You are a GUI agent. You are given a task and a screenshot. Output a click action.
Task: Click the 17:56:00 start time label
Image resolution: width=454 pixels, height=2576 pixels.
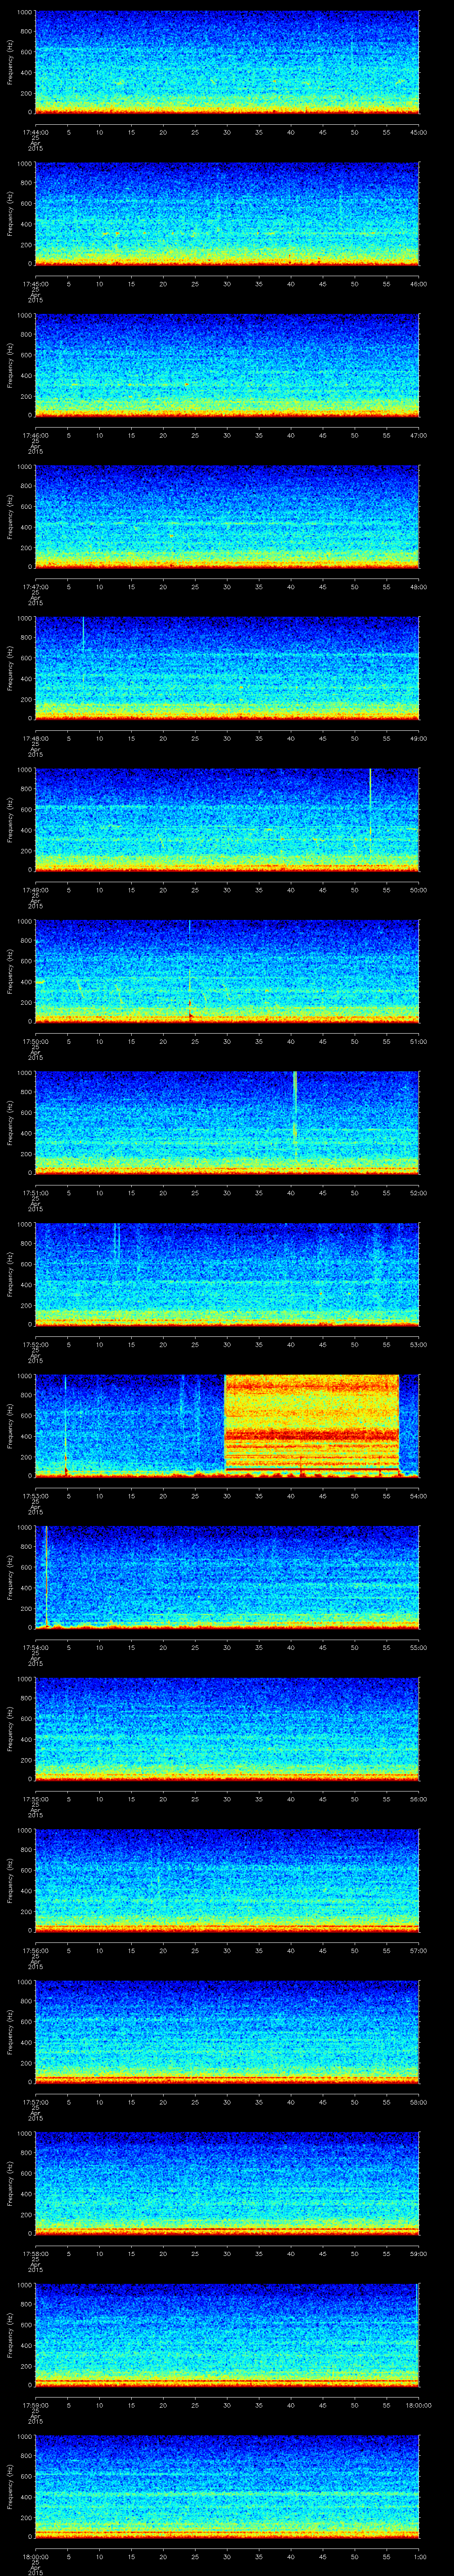tap(35, 1950)
